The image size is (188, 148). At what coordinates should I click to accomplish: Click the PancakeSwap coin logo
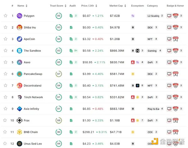click(x=19, y=74)
